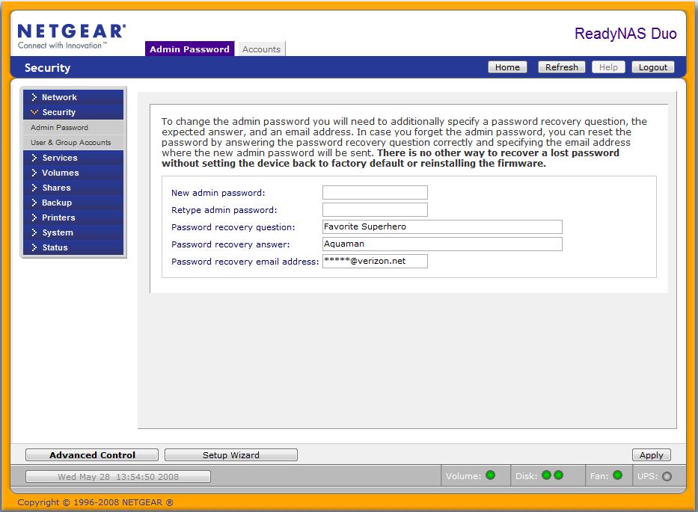Viewport: 698px width, 512px height.
Task: Click the Security page heading
Action: 47,67
